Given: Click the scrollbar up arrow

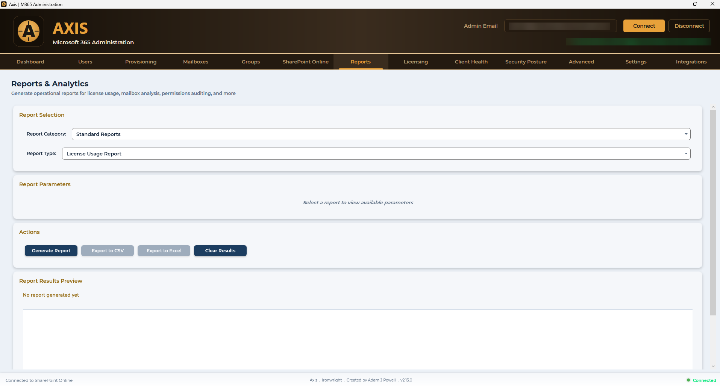Looking at the screenshot, I should [713, 107].
